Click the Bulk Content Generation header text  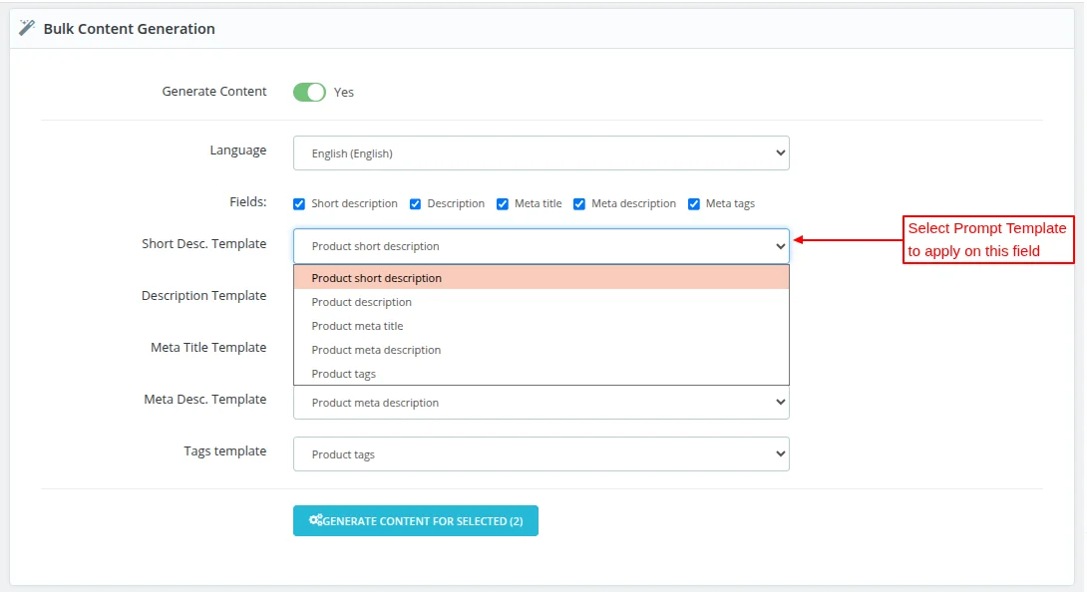pos(129,28)
